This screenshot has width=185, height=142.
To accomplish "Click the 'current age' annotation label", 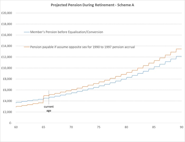I will coord(49,109).
